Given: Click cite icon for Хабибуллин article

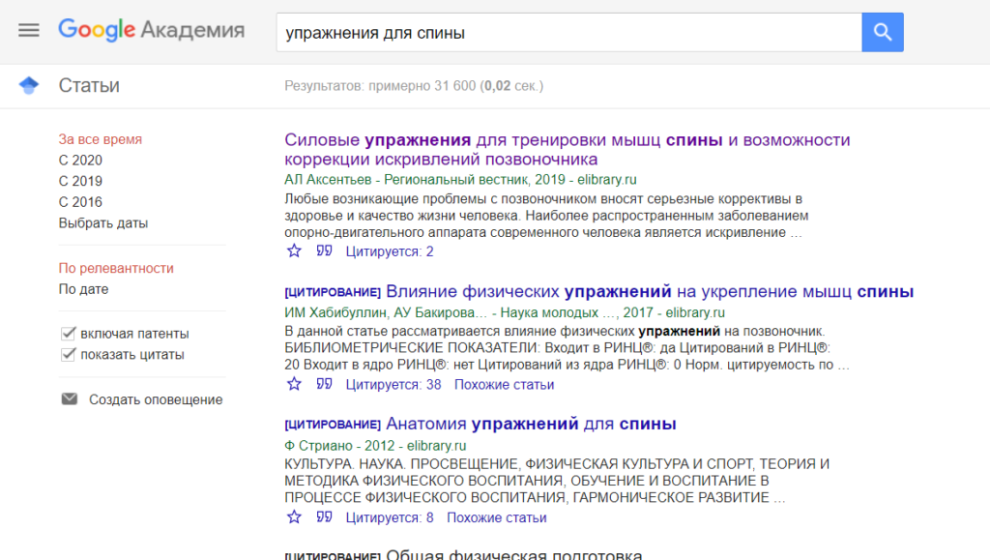Looking at the screenshot, I should 325,384.
